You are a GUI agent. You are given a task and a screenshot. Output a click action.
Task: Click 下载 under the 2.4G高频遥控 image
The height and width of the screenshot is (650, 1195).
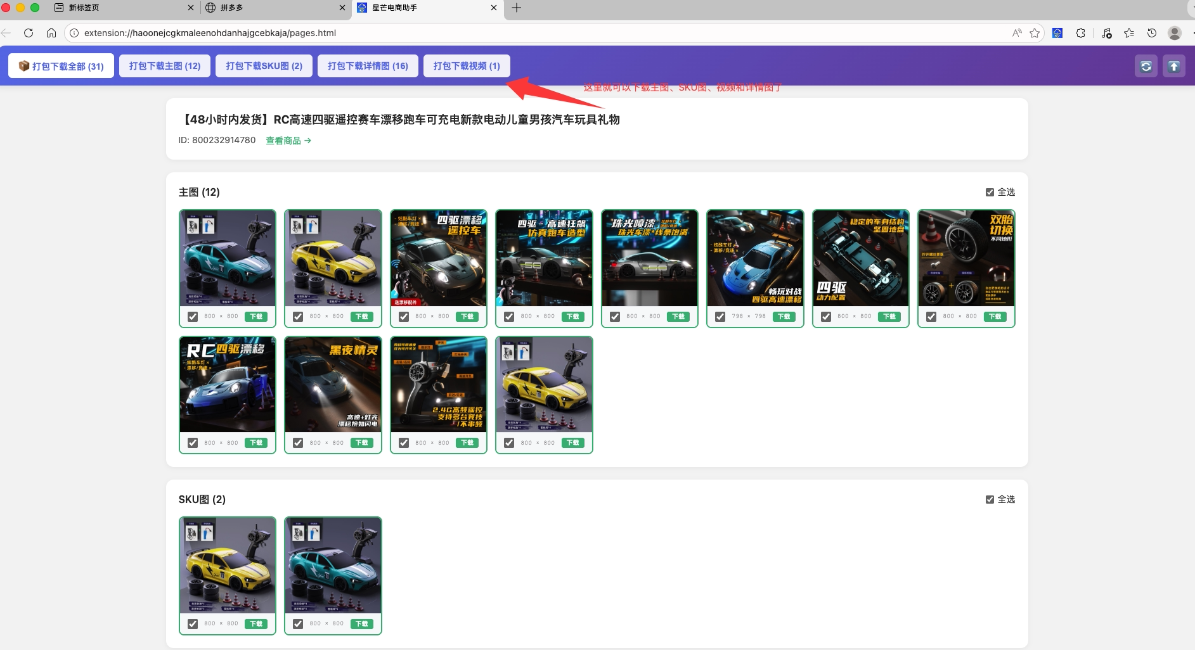[x=467, y=443]
